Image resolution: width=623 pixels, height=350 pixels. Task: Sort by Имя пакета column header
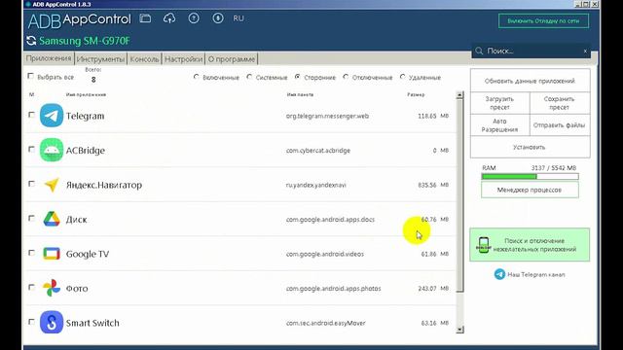[x=300, y=95]
